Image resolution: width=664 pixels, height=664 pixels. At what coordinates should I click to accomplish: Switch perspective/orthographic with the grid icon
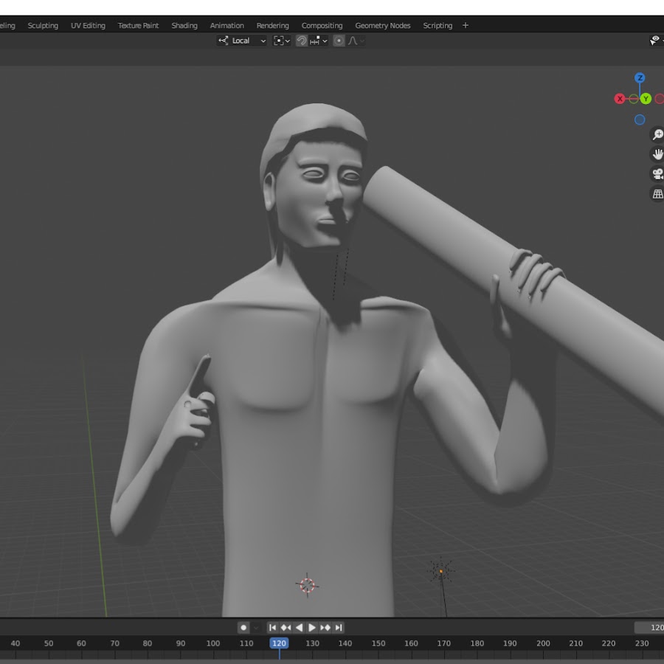tap(657, 194)
